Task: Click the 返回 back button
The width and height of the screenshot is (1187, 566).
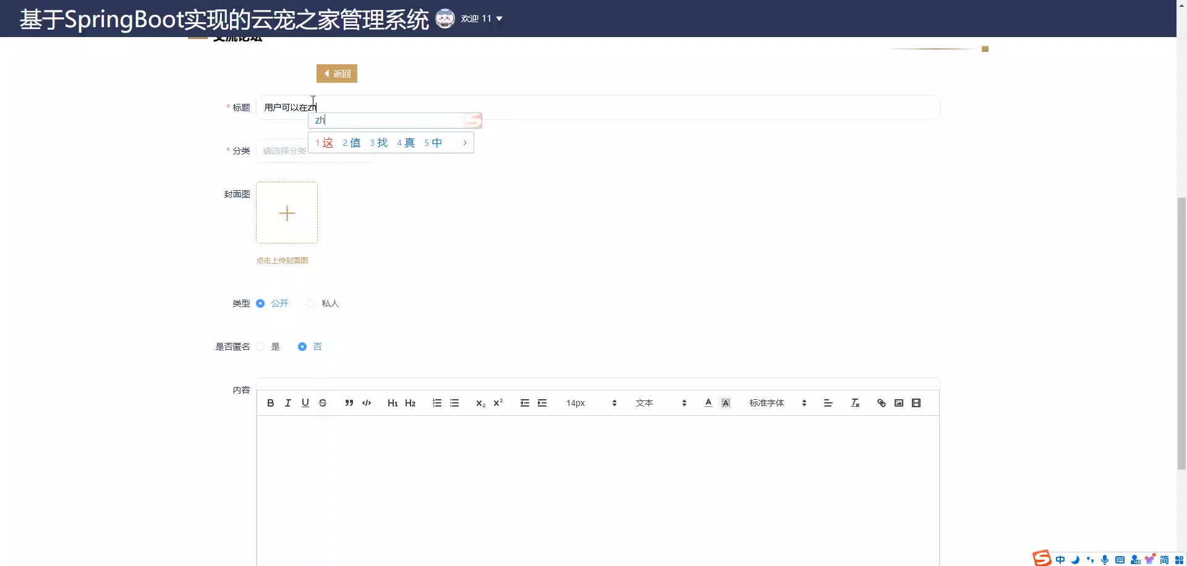Action: (x=337, y=74)
